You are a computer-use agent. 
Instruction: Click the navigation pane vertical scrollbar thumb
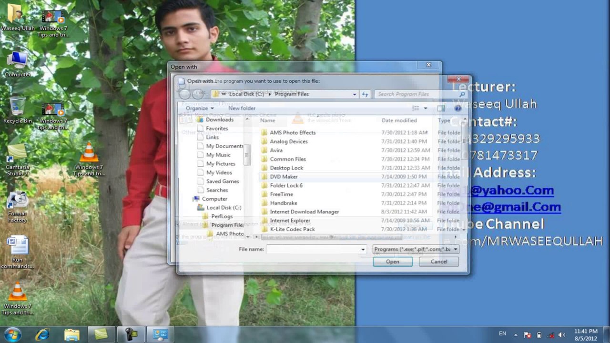(x=247, y=155)
